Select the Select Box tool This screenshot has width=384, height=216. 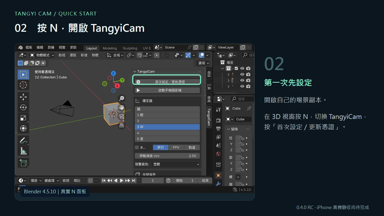click(23, 74)
